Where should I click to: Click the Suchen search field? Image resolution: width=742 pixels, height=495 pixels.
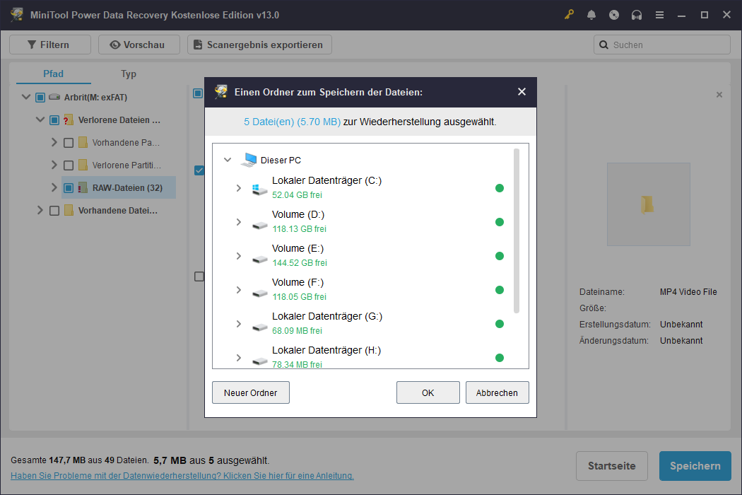tap(662, 45)
